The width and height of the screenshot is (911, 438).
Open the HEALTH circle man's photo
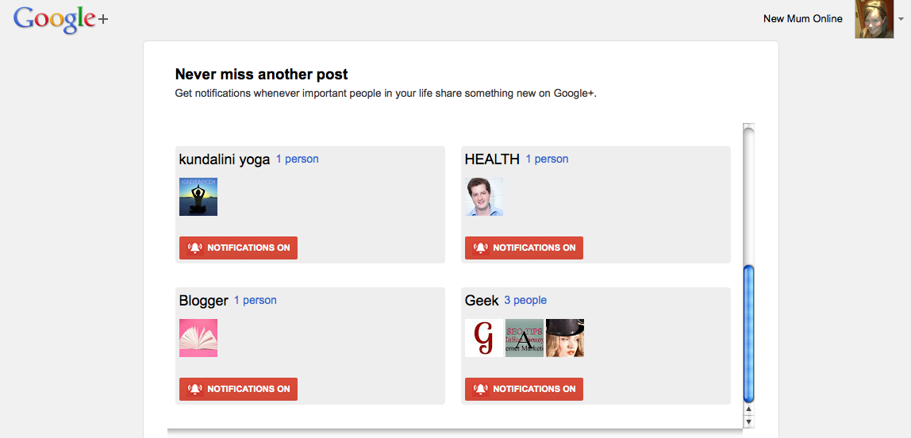tap(484, 196)
